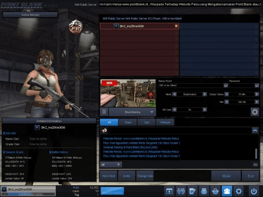Click the '10 Min' duration value
This screenshot has width=263, height=197.
242,94
